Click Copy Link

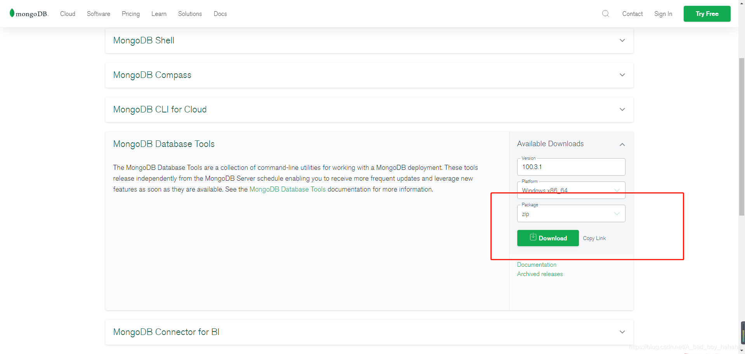click(594, 238)
